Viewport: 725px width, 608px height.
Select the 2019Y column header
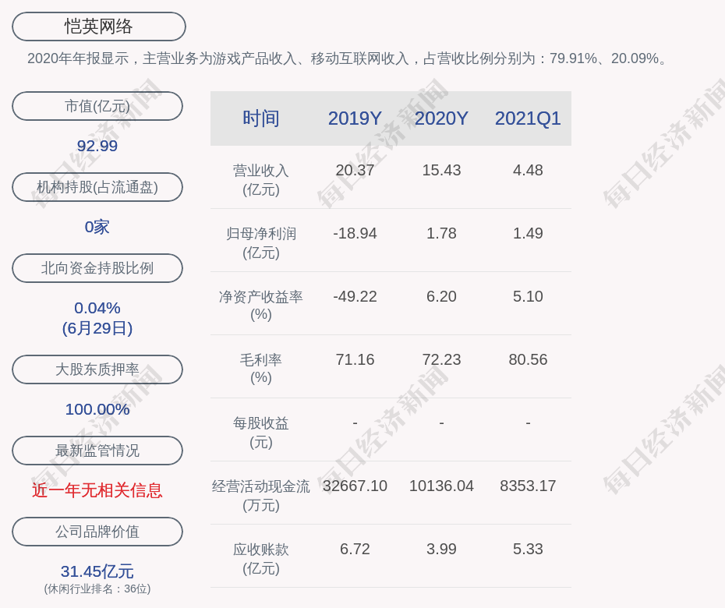pyautogui.click(x=355, y=118)
